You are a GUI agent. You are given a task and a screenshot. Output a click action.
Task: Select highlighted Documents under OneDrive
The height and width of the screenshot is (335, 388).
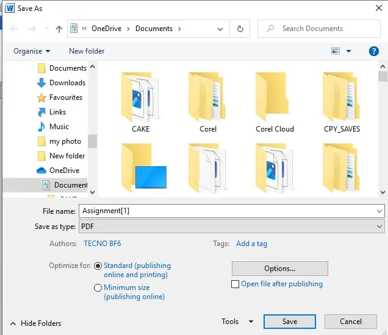click(x=45, y=185)
